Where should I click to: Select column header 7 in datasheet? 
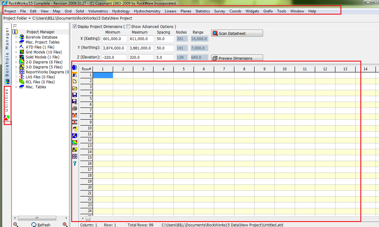224,69
